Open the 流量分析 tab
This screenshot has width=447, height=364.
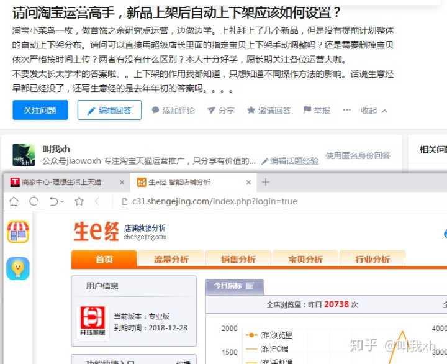point(171,260)
